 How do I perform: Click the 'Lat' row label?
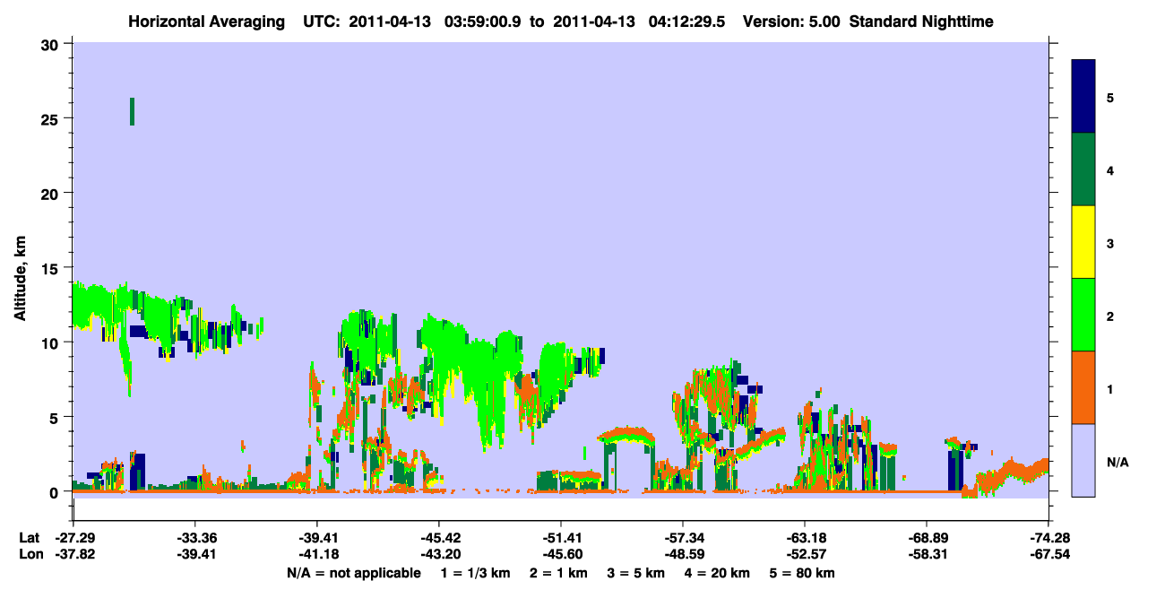coord(28,538)
